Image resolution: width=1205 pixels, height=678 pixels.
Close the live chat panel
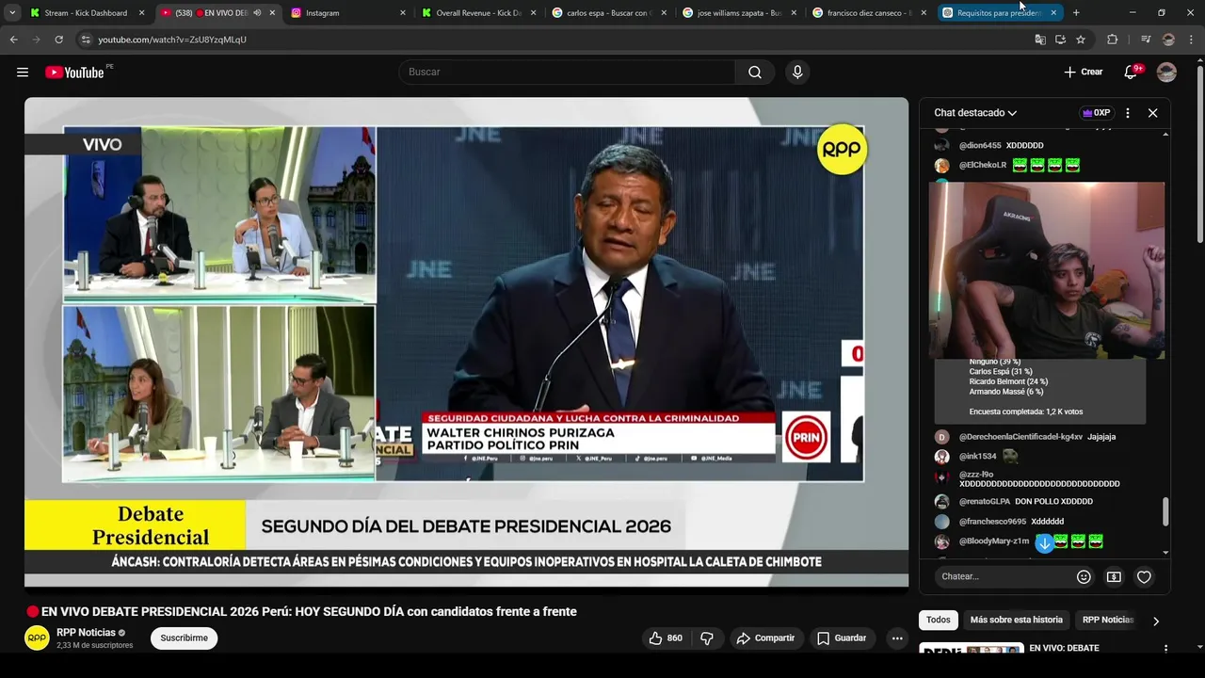[1152, 113]
